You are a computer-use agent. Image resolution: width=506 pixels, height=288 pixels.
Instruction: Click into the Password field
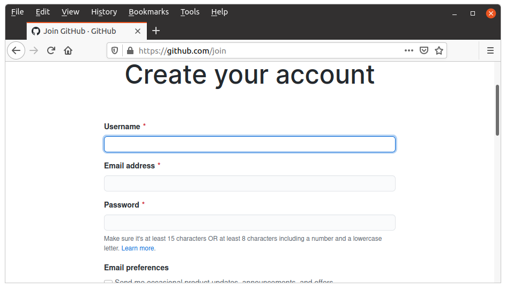pyautogui.click(x=249, y=223)
